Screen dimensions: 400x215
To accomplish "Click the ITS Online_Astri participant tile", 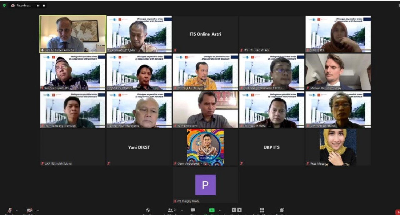I will 205,34.
